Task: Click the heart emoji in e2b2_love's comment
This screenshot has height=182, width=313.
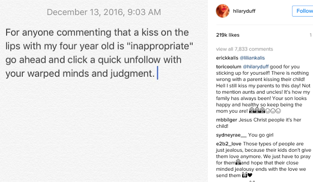Action: [250, 175]
